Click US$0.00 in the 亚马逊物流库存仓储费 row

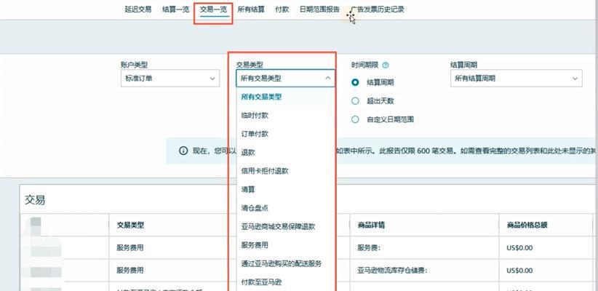click(x=519, y=271)
